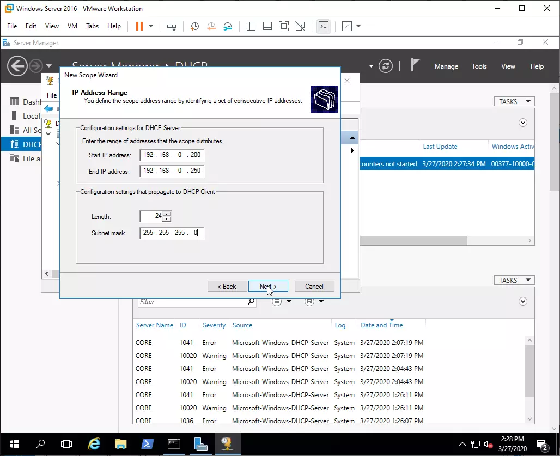Open the Tools menu in Server Manager
The image size is (560, 456).
pyautogui.click(x=479, y=66)
